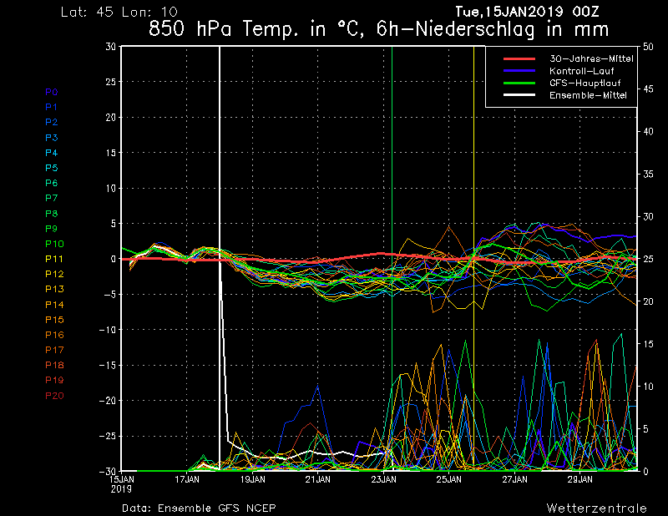
Task: Click the red 30-Jahres-Mittel legend line
Action: coord(519,58)
